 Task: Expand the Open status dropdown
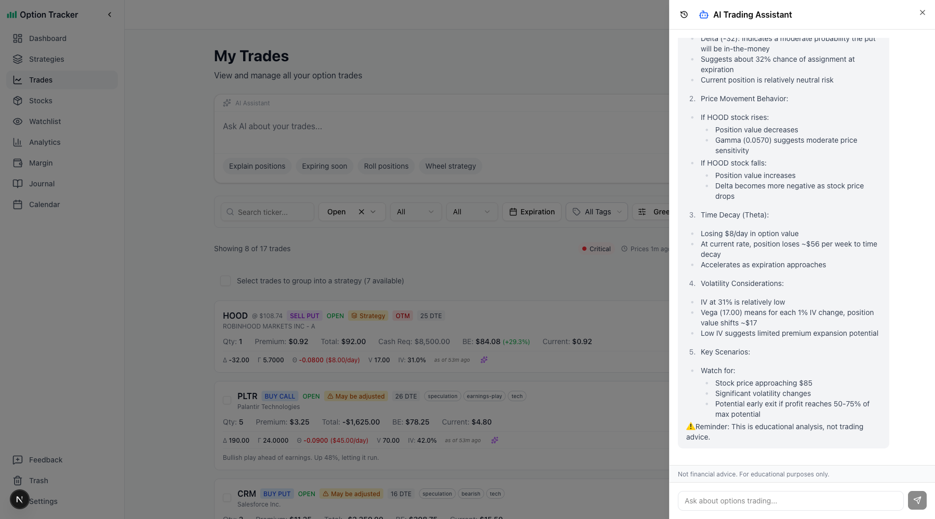(373, 212)
